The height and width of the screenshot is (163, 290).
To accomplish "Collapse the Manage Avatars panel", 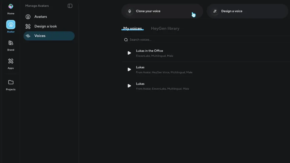I will click(70, 6).
